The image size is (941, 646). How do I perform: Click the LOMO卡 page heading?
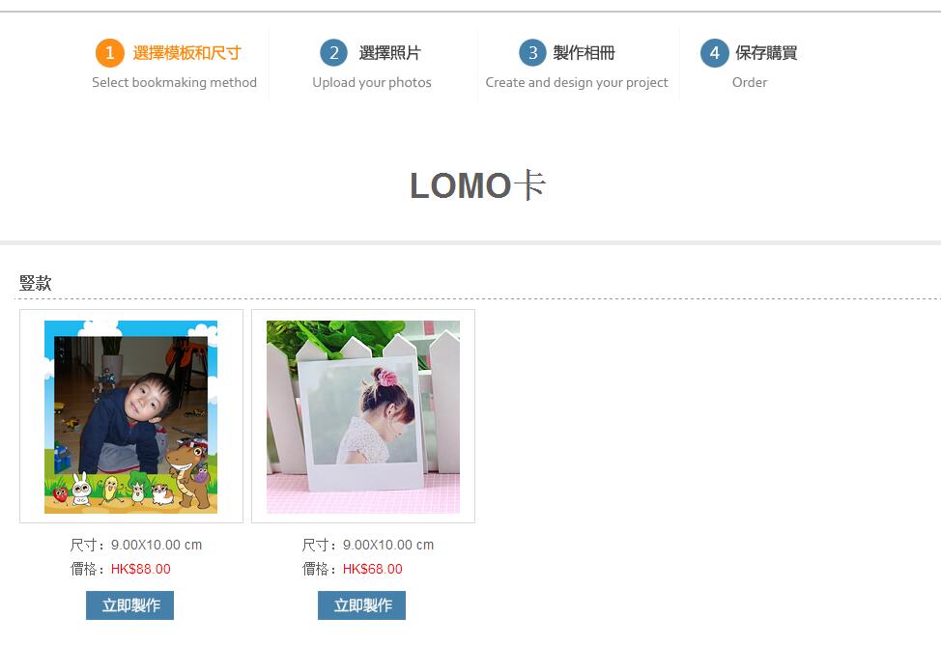pyautogui.click(x=477, y=184)
